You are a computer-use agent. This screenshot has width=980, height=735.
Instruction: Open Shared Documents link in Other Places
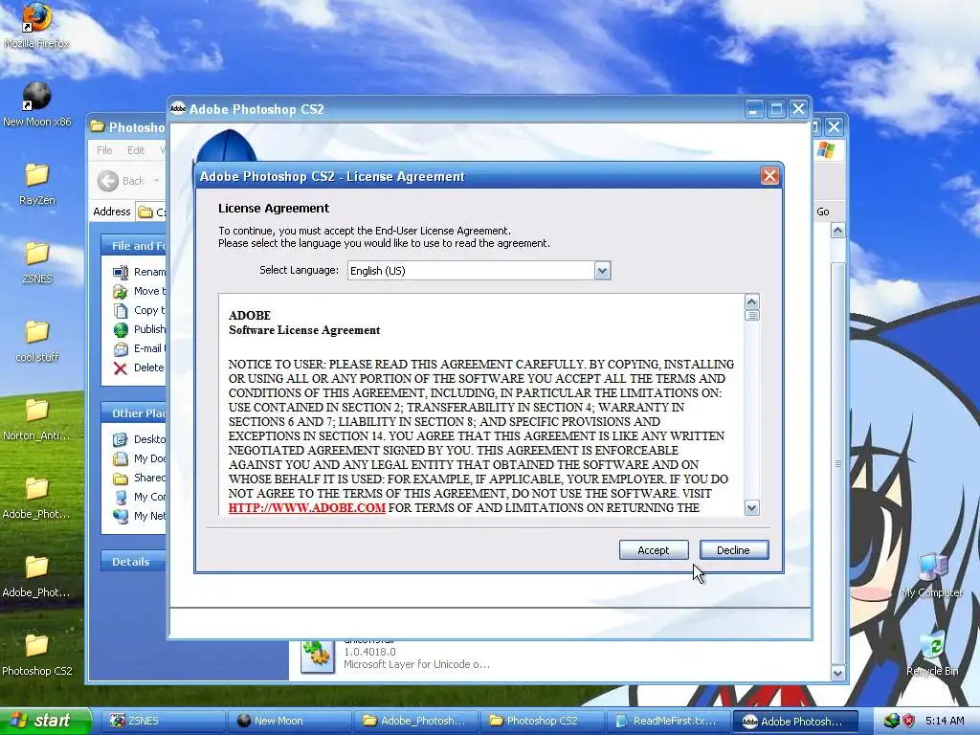click(140, 478)
